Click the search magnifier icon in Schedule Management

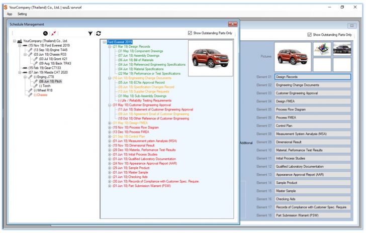coord(45,33)
